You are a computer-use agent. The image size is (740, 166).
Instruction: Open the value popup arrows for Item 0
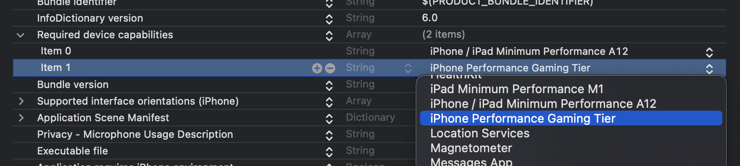[709, 52]
